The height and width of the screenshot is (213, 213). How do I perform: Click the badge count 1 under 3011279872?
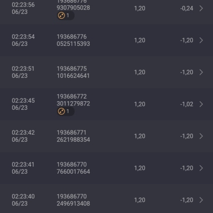[68, 111]
